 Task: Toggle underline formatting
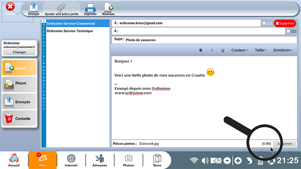click(x=223, y=50)
